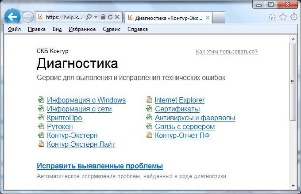Viewport: 301px width, 194px height.
Task: Open the Рутокен link
Action: click(x=60, y=126)
